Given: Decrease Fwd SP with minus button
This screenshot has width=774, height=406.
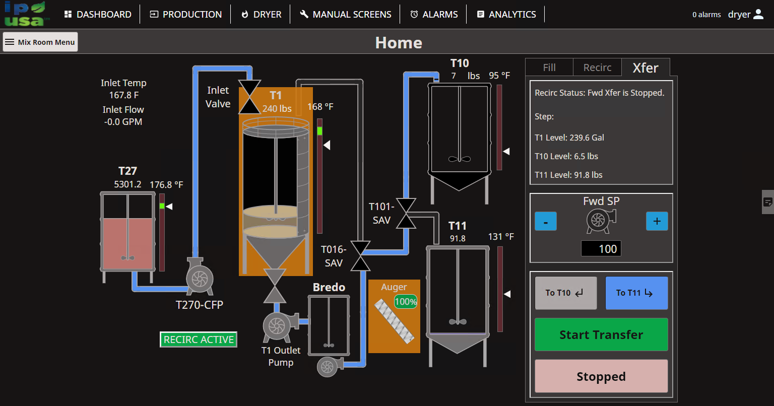Looking at the screenshot, I should point(546,221).
